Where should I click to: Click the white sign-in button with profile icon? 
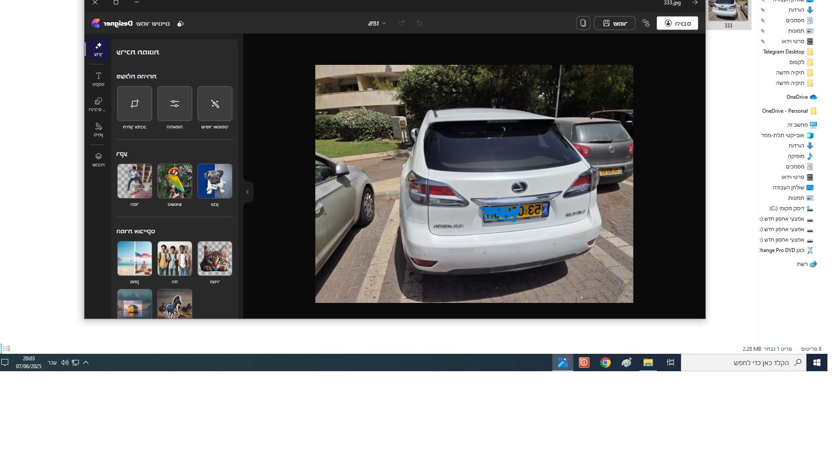(x=677, y=23)
